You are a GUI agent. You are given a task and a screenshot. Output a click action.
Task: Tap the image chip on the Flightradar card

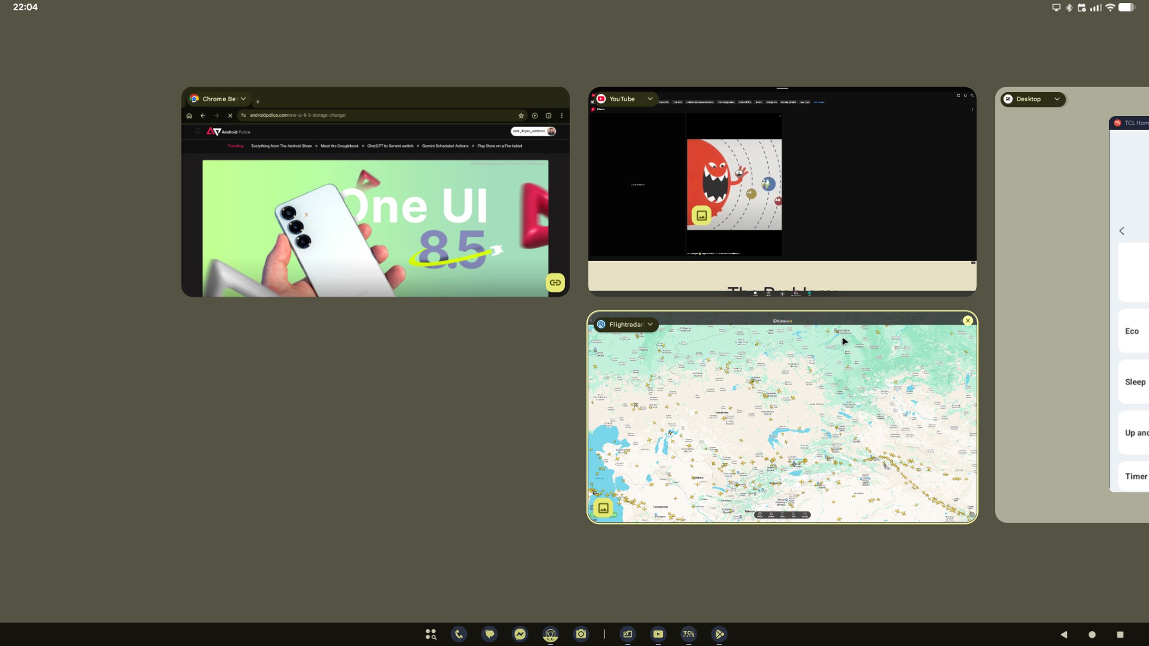(x=603, y=508)
